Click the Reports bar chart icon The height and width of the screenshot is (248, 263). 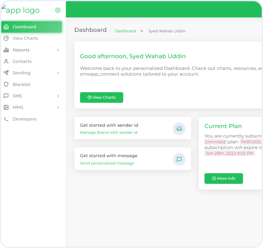point(6,50)
